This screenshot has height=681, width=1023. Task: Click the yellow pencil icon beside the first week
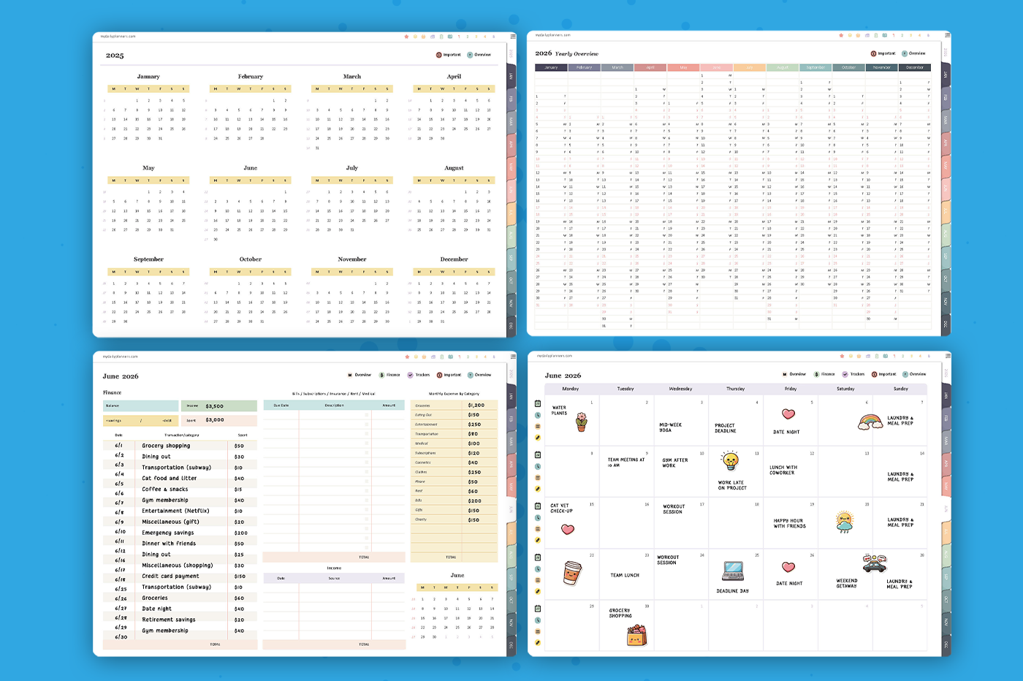[538, 438]
